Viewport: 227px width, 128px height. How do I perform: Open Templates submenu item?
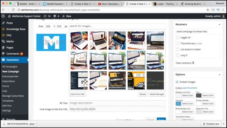(x=8, y=101)
